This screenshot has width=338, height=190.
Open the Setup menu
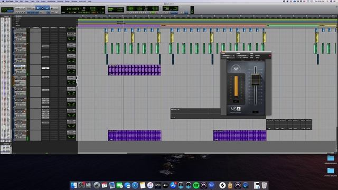pos(67,1)
